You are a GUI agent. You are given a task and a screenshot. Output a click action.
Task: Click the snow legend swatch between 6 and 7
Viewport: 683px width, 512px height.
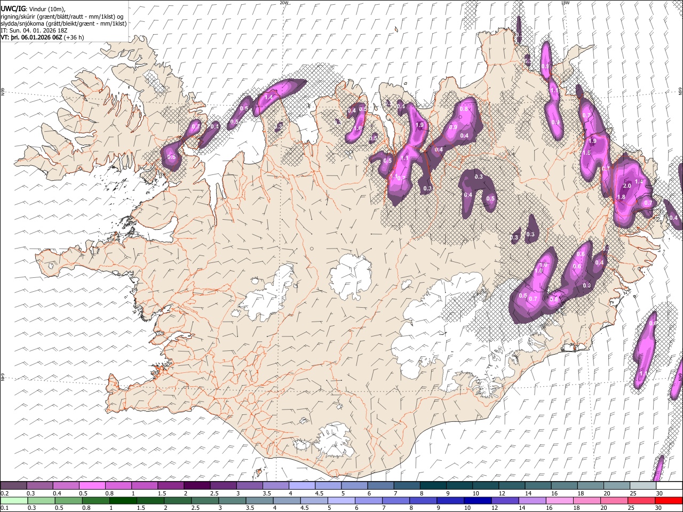[380, 485]
